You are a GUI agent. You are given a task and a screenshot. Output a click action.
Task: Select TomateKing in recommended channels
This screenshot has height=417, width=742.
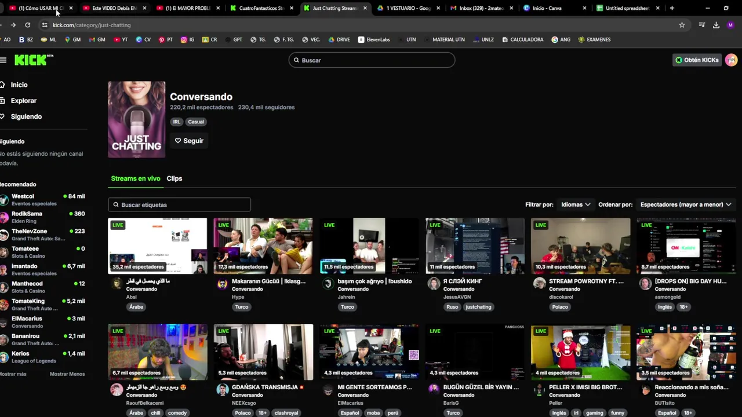tap(42, 305)
